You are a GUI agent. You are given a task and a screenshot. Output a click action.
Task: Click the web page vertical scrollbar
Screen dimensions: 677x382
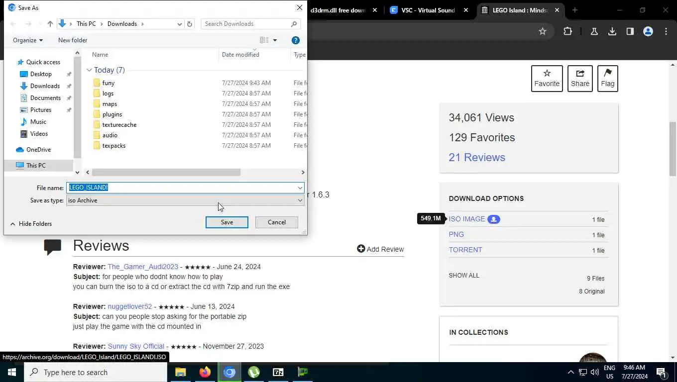[x=673, y=149]
